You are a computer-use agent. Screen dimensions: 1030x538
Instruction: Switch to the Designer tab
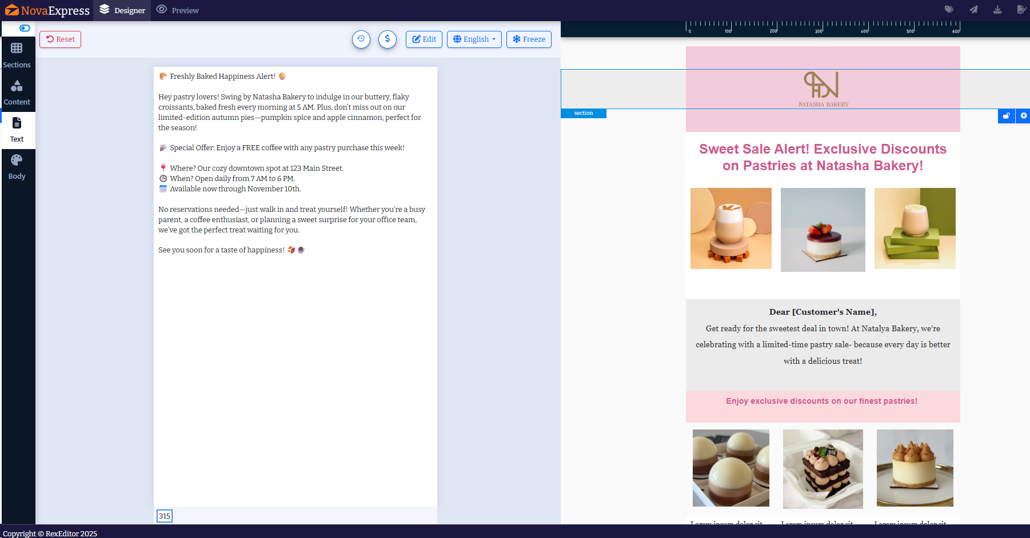click(x=122, y=10)
